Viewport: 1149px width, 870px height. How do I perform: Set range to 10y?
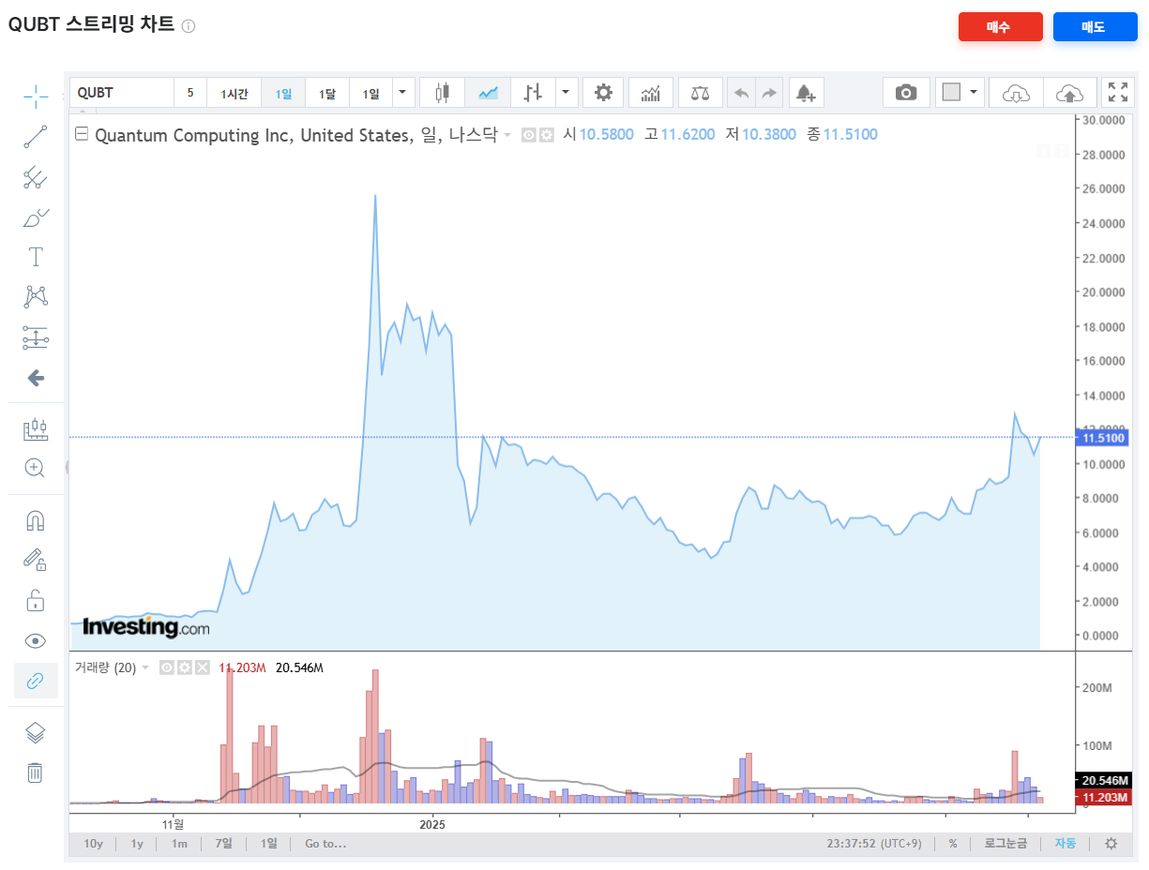tap(93, 844)
